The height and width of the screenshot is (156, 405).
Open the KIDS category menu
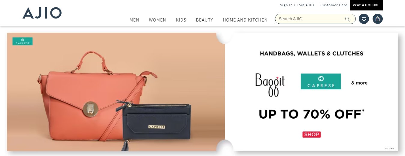pos(181,20)
